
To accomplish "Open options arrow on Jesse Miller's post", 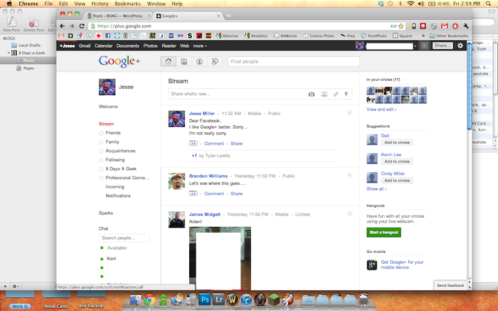I will click(350, 113).
